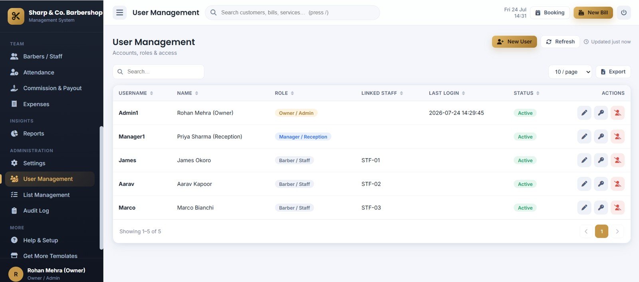The height and width of the screenshot is (282, 639).
Task: Sort table by Last Login column
Action: (x=447, y=93)
